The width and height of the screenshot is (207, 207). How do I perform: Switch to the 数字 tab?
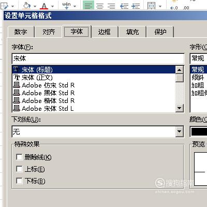tap(21, 32)
